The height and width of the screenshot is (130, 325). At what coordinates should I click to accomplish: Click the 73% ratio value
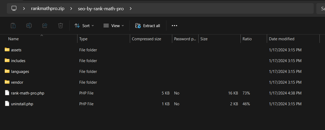(x=246, y=93)
